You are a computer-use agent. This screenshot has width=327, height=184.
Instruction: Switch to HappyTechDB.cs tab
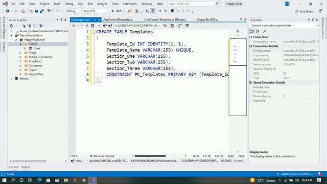[x=208, y=19]
